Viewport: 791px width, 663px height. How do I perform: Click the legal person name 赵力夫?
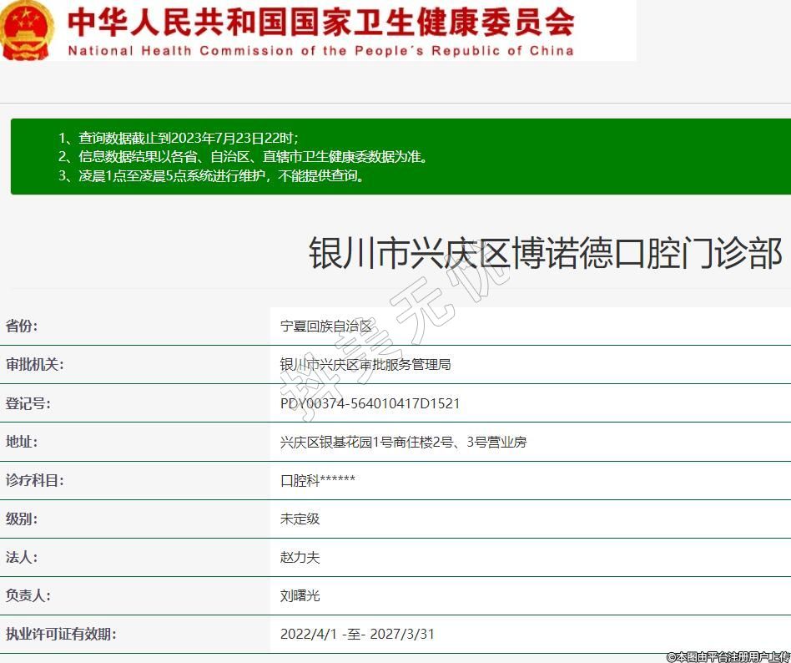(x=300, y=557)
